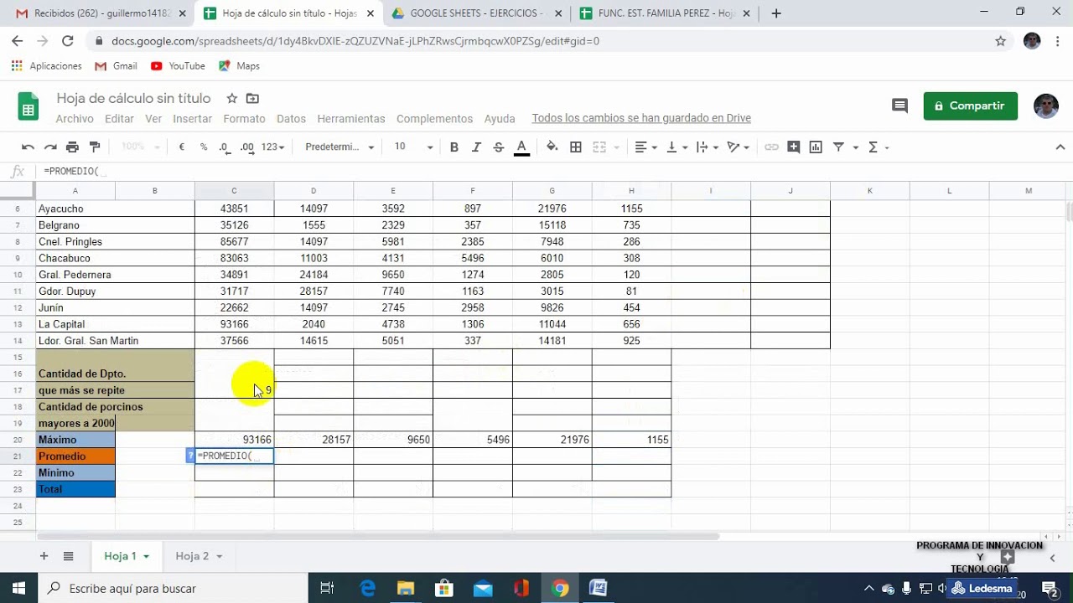The height and width of the screenshot is (603, 1073).
Task: Click 'Todos los cambios se han guardado' link
Action: pos(640,118)
